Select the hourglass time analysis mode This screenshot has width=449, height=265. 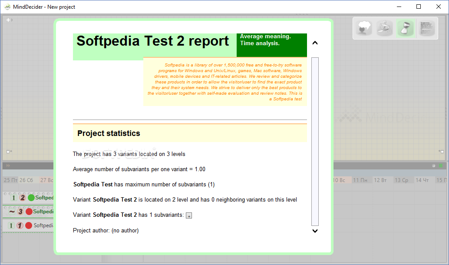(x=405, y=28)
